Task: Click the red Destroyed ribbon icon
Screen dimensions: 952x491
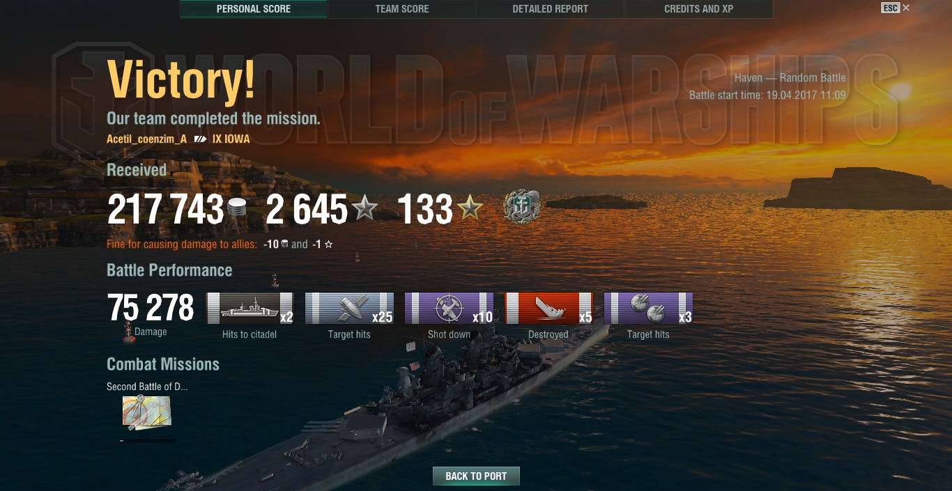Action: pyautogui.click(x=548, y=309)
